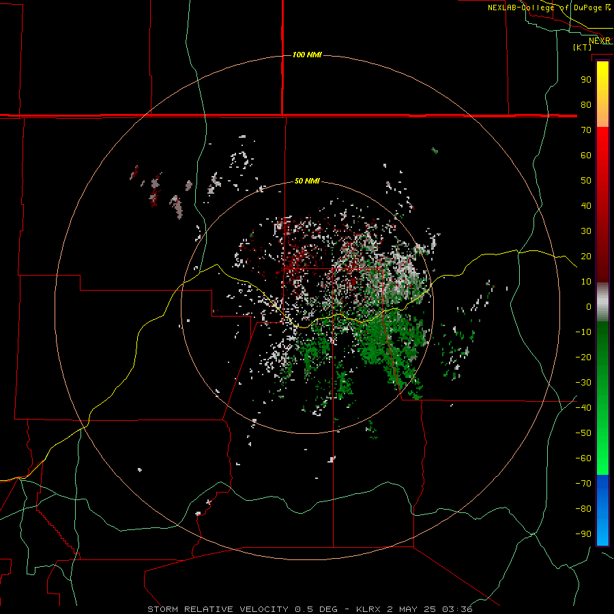
Task: Click the -90 value on velocity scale
Action: tap(583, 534)
